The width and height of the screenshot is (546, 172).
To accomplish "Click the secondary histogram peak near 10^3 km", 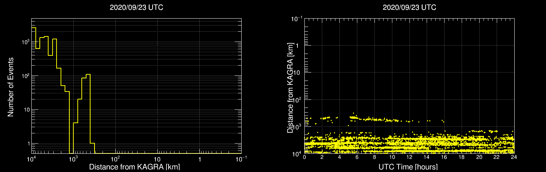I will click(x=88, y=114).
